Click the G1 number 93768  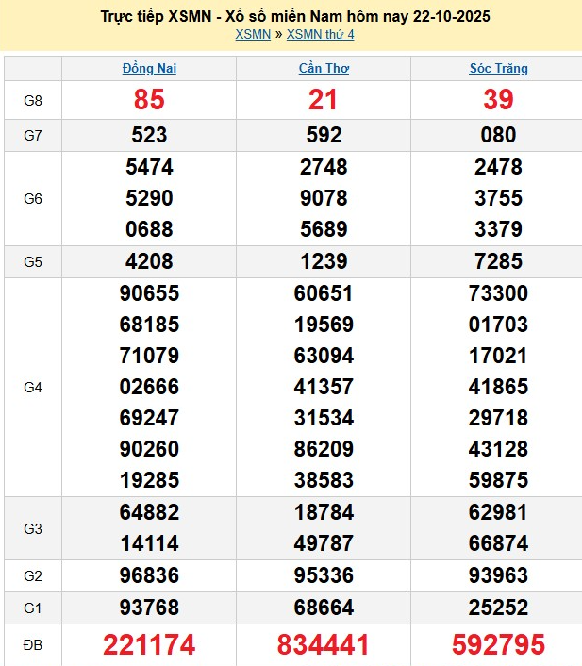coord(149,607)
